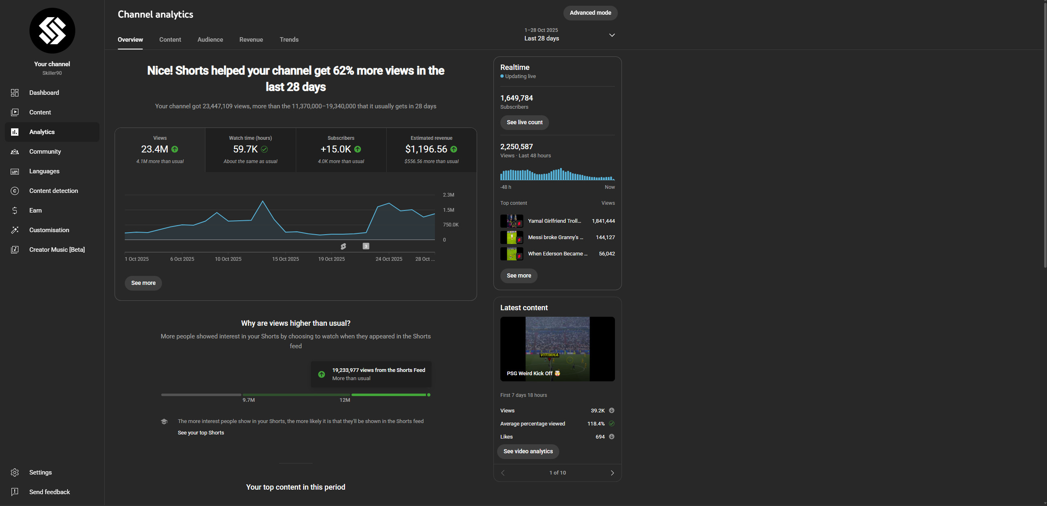The image size is (1047, 506).
Task: Open Creator Music note icon
Action: point(15,250)
